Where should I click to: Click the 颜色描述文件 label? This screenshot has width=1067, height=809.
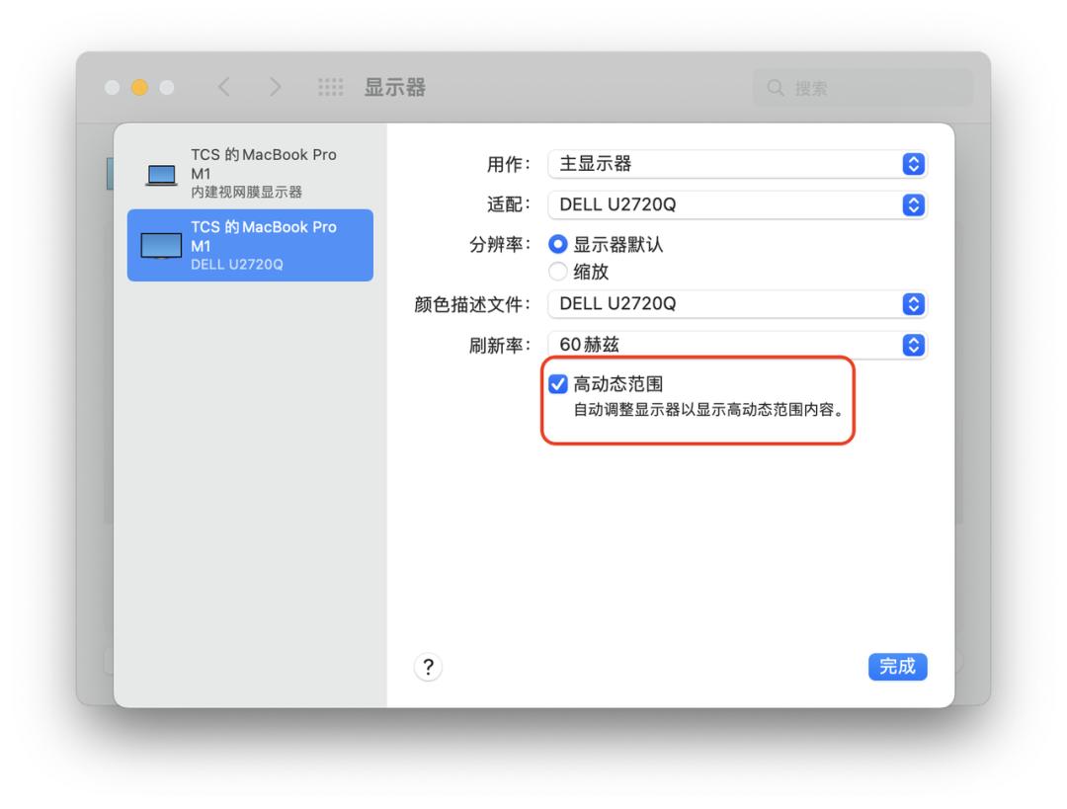pos(472,304)
